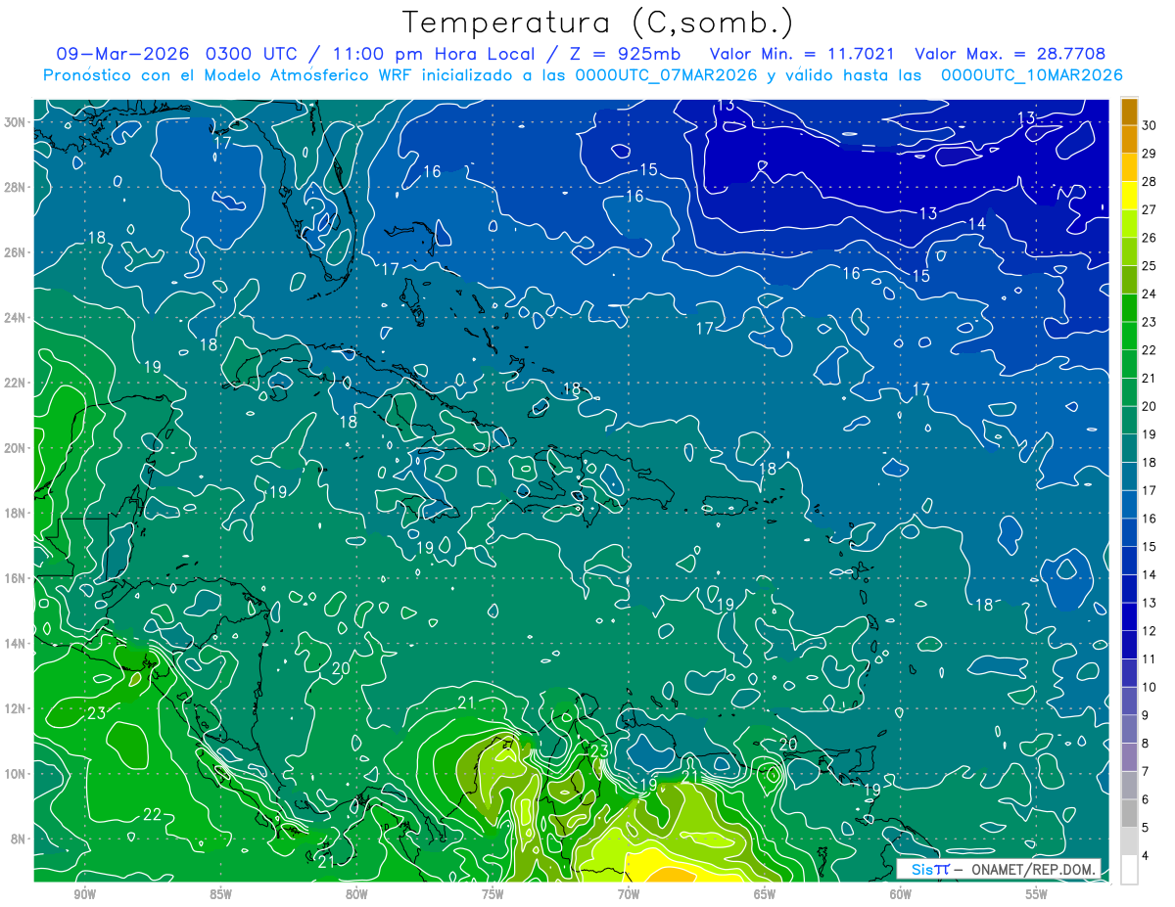This screenshot has height=907, width=1175.
Task: Click the '55W' longitude axis label
Action: 1037,894
